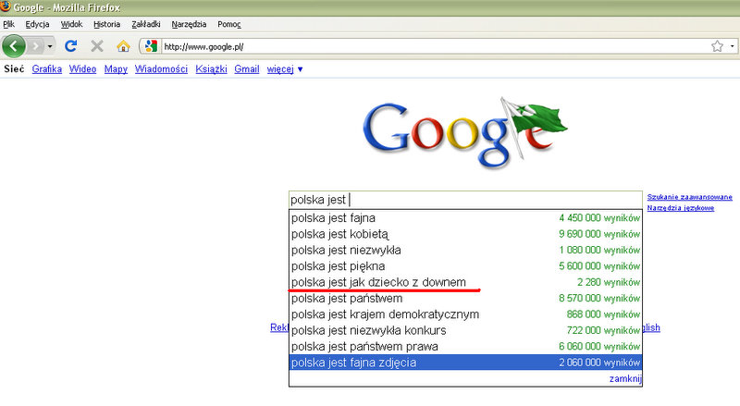740x406 pixels.
Task: Open the Zakładki menu
Action: pos(146,24)
